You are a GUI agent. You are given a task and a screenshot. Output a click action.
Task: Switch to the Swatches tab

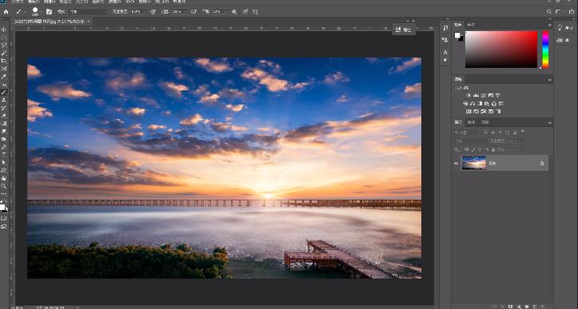click(x=471, y=25)
